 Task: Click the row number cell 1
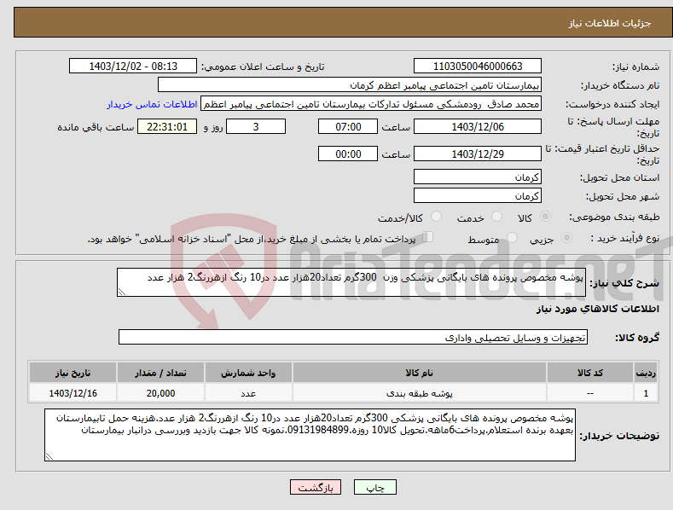tap(646, 393)
